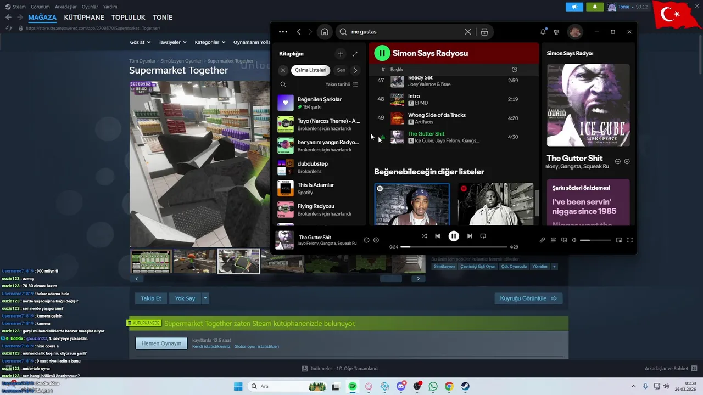This screenshot has height=395, width=703.
Task: Open Spotify friend activity icon
Action: (x=556, y=32)
